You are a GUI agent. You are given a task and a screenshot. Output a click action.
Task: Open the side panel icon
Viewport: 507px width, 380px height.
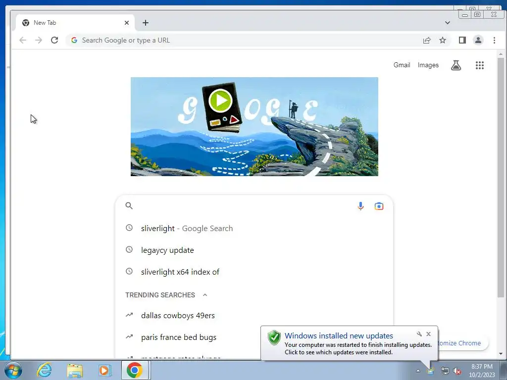coord(462,40)
